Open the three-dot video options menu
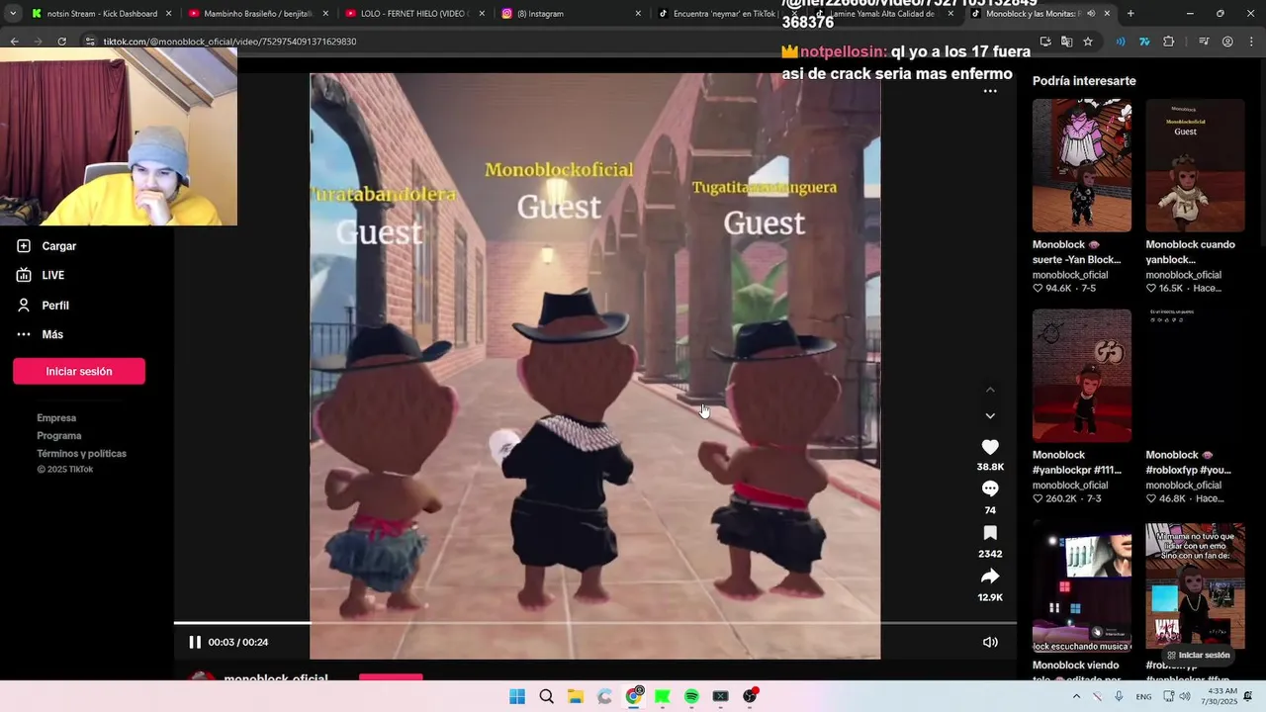 pyautogui.click(x=990, y=91)
